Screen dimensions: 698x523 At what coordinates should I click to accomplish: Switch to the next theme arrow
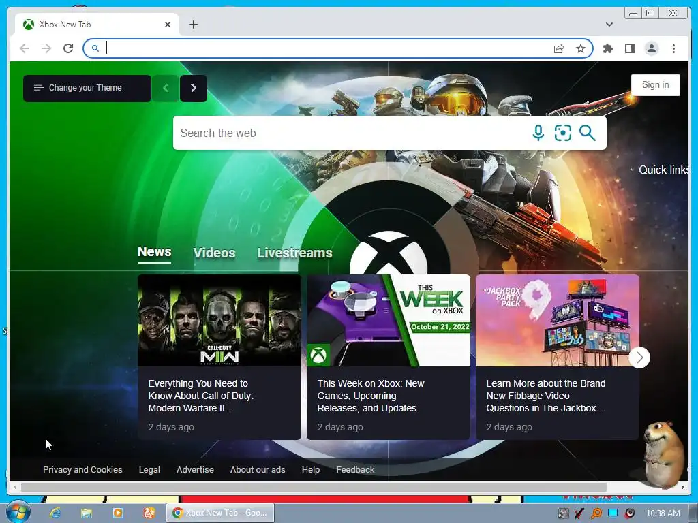(x=193, y=88)
